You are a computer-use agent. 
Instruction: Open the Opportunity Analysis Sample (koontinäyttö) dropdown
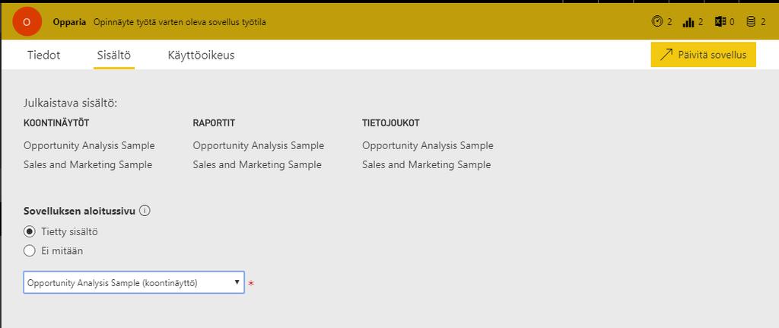[134, 282]
